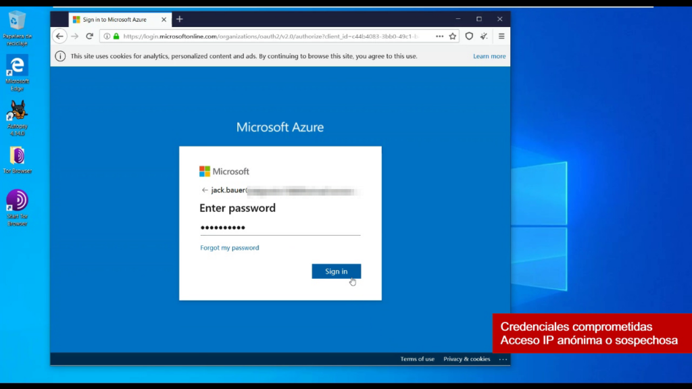692x389 pixels.
Task: Close the Sign in to Microsoft Azure tab
Action: [x=164, y=20]
